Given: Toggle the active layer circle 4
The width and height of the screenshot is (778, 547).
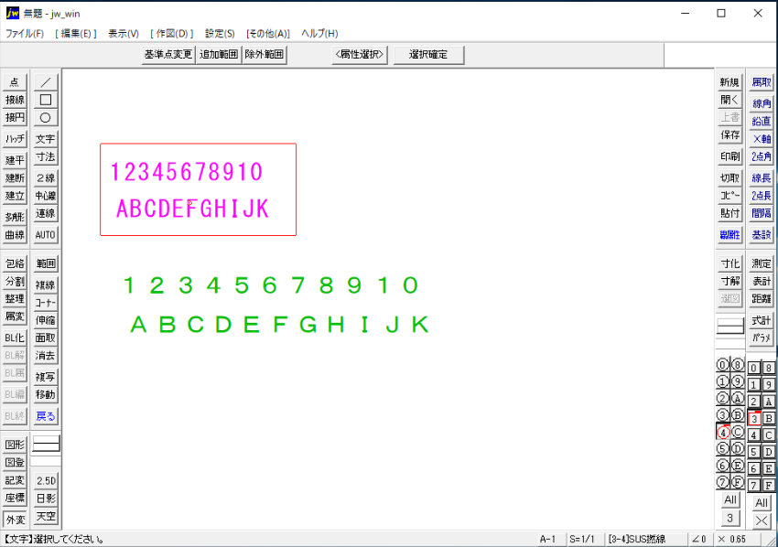Looking at the screenshot, I should click(x=722, y=432).
